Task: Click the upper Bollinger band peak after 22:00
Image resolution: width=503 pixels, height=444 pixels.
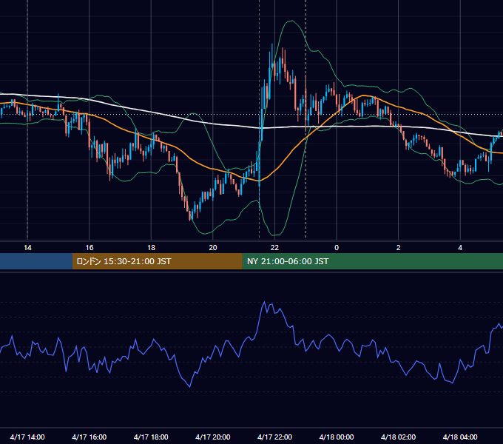Action: tap(291, 21)
